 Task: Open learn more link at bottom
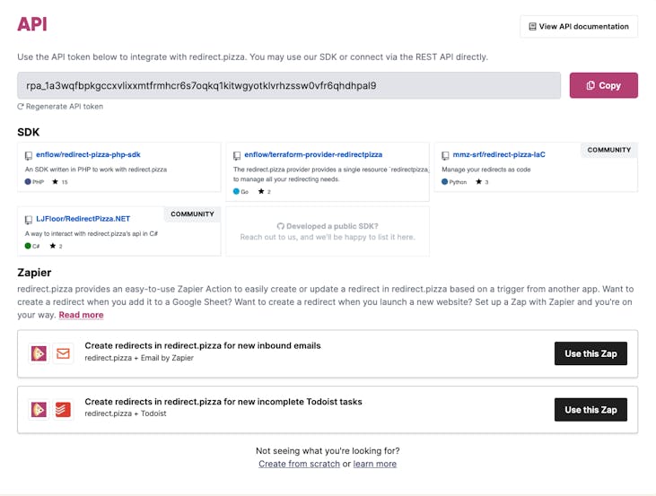(375, 464)
